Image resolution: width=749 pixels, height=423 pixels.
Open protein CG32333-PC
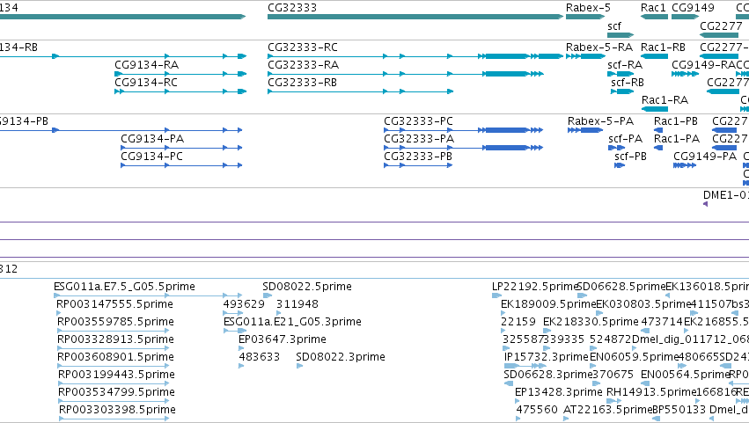(x=418, y=121)
